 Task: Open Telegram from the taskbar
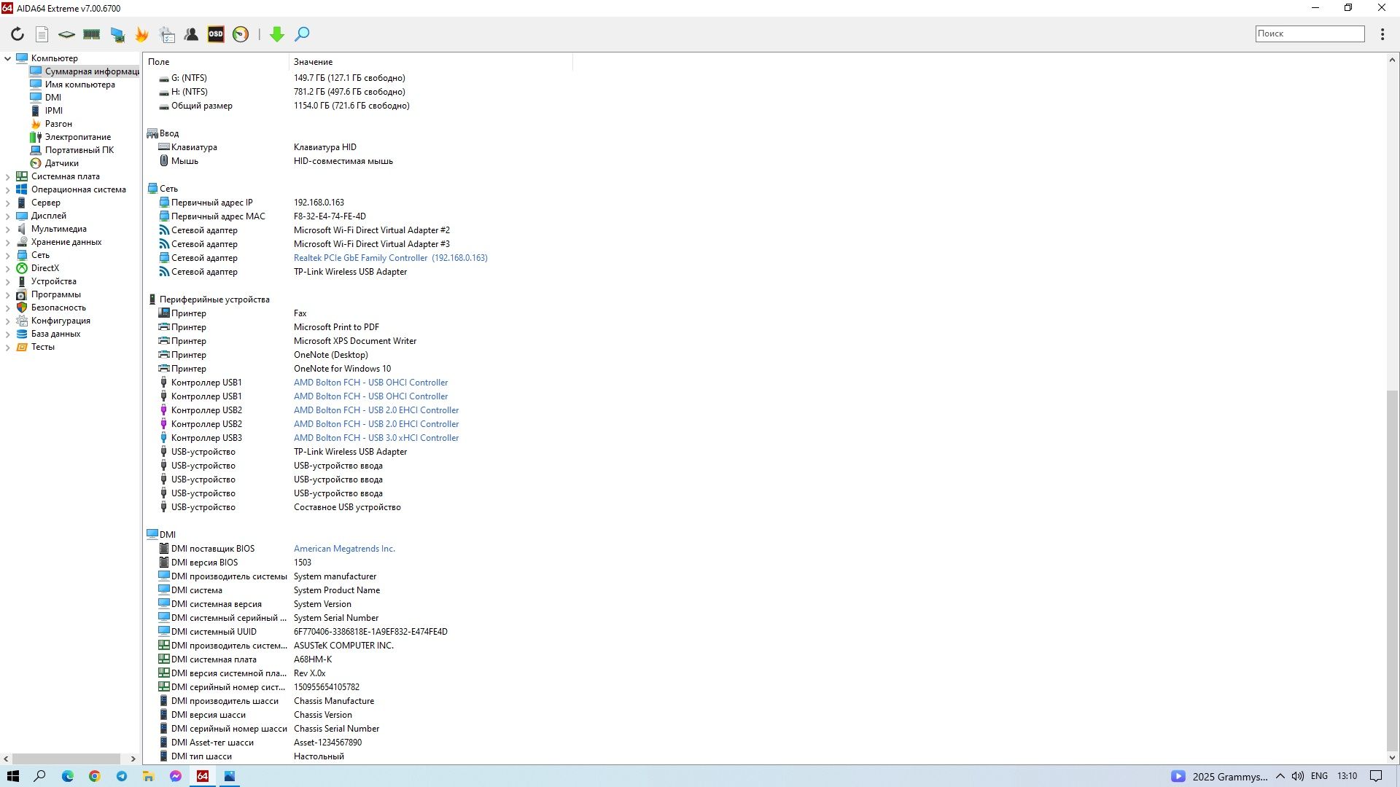tap(122, 776)
